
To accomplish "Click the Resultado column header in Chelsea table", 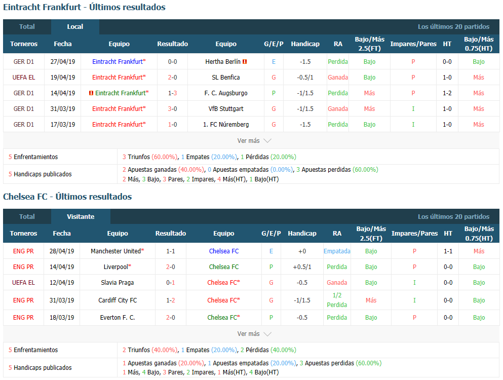I will click(x=171, y=234).
